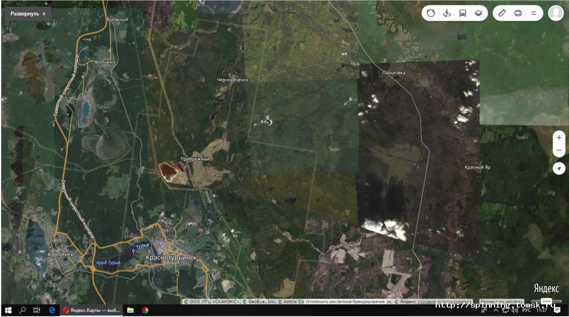The image size is (569, 317).
Task: Click the print map icon
Action: 518,13
